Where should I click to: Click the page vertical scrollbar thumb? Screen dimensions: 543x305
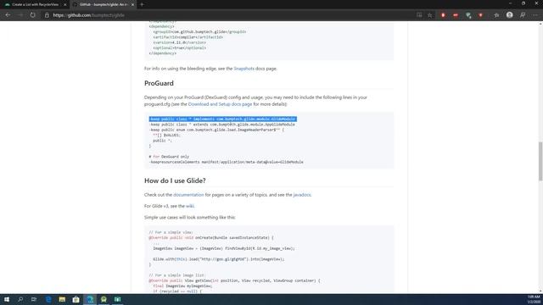(540, 161)
